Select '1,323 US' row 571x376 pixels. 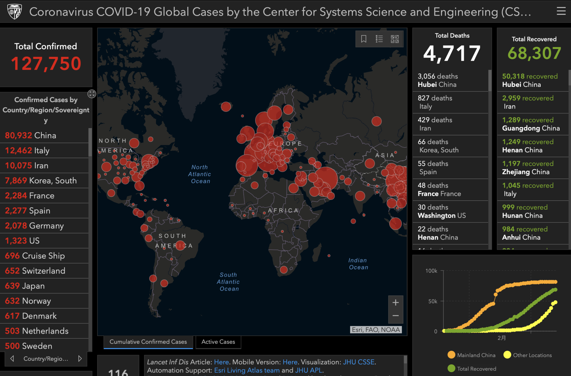tap(44, 241)
